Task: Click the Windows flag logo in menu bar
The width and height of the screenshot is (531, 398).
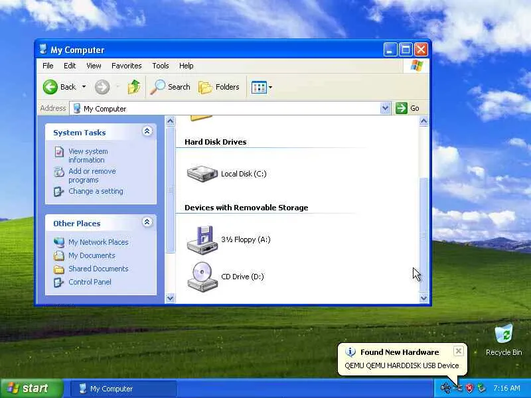Action: click(x=417, y=66)
